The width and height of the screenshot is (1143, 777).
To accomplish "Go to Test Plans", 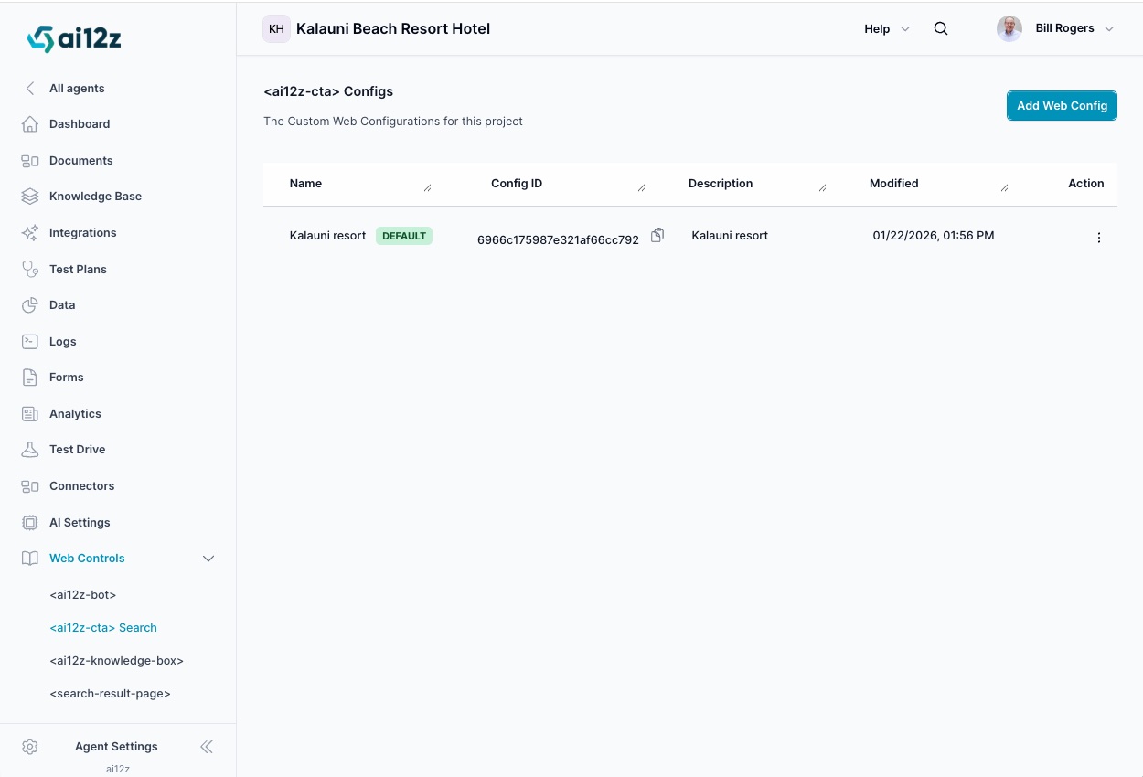I will [77, 269].
